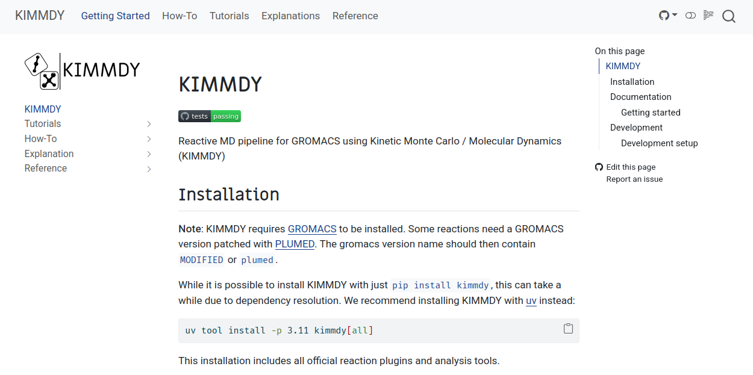The width and height of the screenshot is (753, 375).
Task: Toggle reader mode icon in navbar
Action: (708, 16)
